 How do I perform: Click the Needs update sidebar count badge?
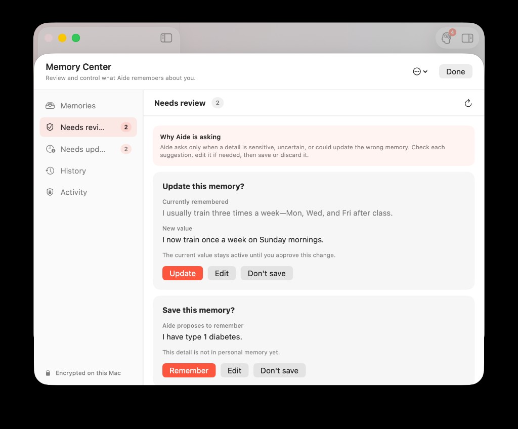click(126, 149)
